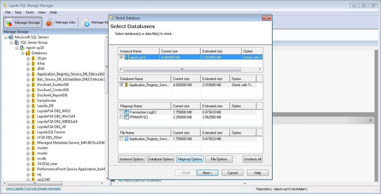Open the File menu
This screenshot has height=194, width=381.
8,12
